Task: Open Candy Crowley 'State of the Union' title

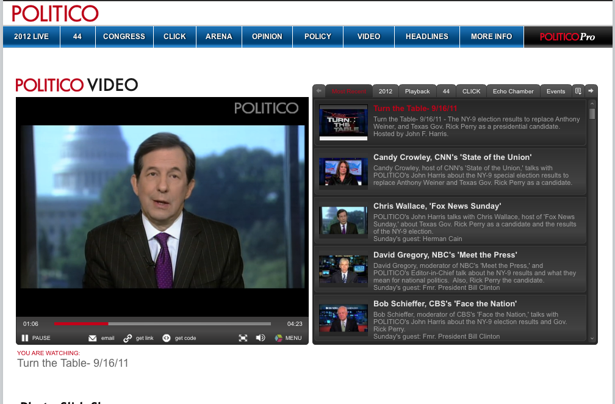Action: [x=452, y=157]
